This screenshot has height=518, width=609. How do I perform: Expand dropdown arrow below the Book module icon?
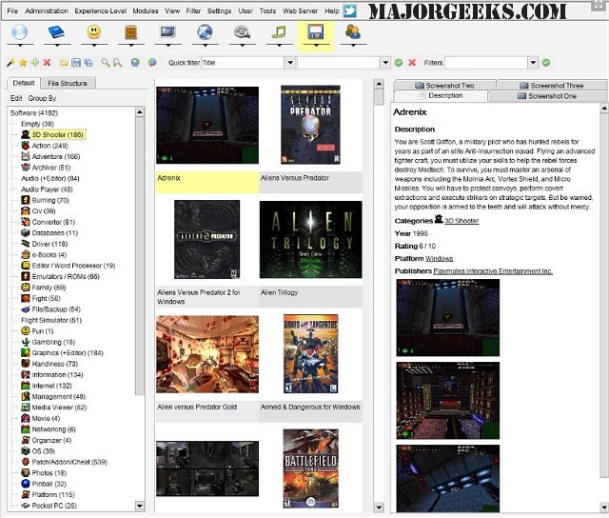(x=57, y=46)
